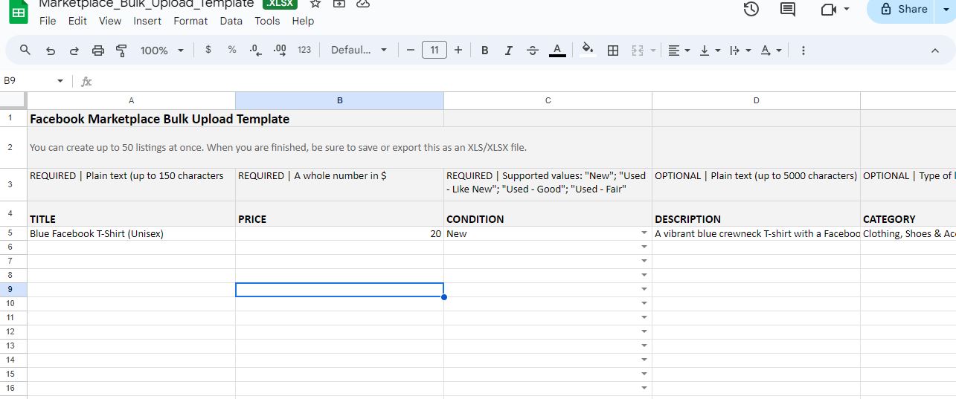Open the View menu
The image size is (956, 399).
[109, 21]
